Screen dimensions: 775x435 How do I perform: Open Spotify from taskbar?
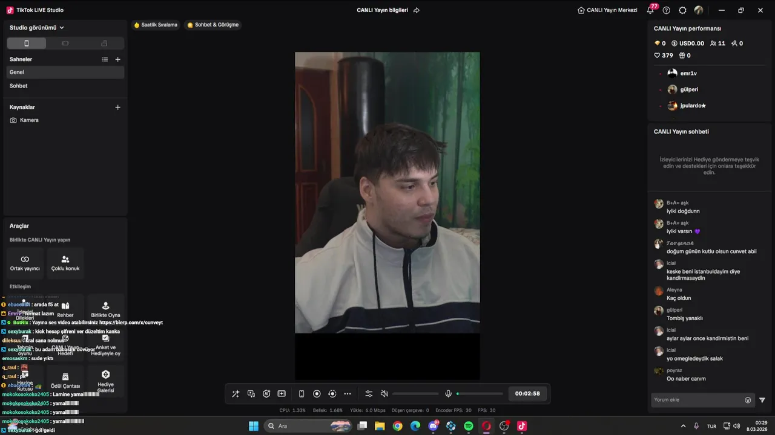pyautogui.click(x=469, y=426)
